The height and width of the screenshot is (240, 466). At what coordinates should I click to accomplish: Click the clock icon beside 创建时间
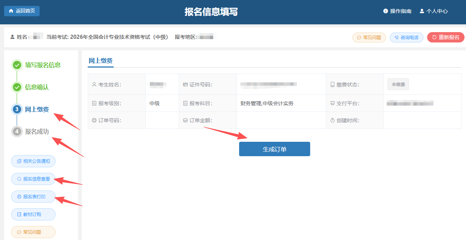click(332, 120)
